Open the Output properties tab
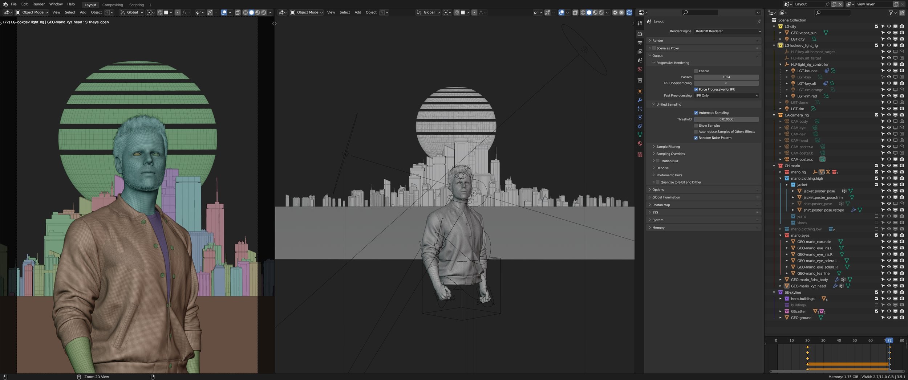This screenshot has height=380, width=908. coord(640,43)
